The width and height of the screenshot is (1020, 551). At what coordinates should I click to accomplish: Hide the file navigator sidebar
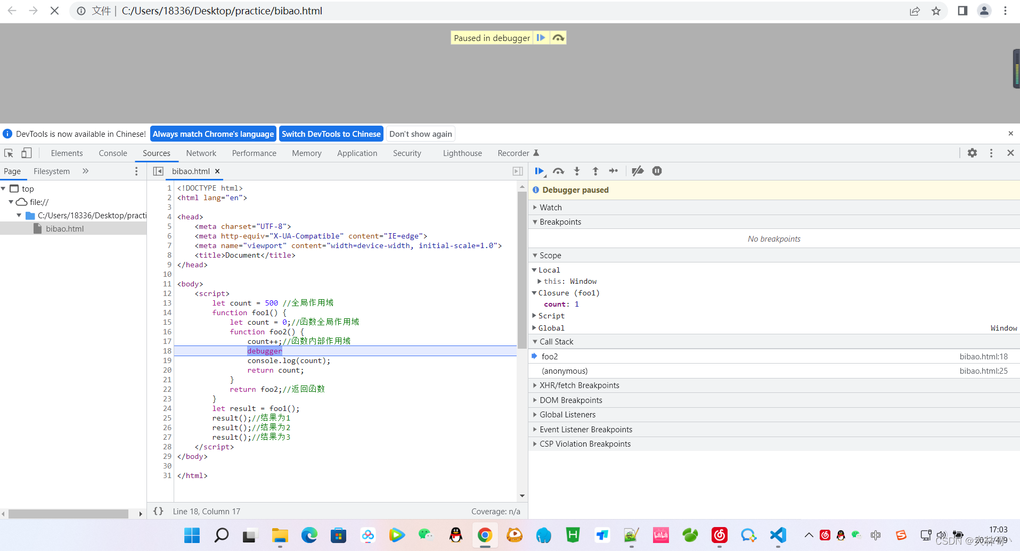(158, 171)
